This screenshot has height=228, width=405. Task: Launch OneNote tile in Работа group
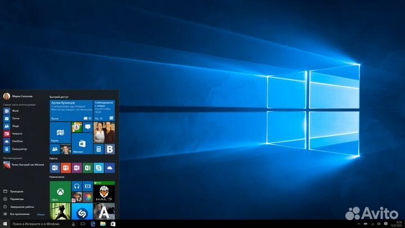76,168
